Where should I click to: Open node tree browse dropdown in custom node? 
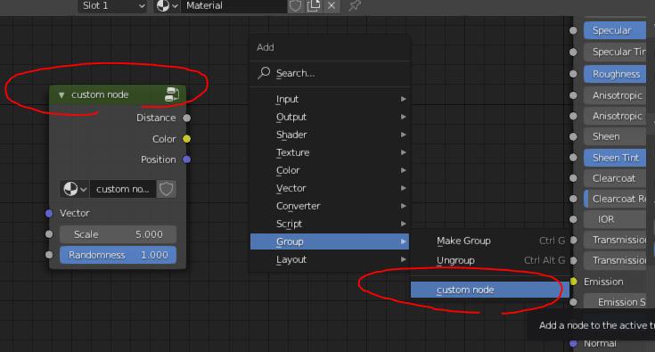click(x=75, y=189)
